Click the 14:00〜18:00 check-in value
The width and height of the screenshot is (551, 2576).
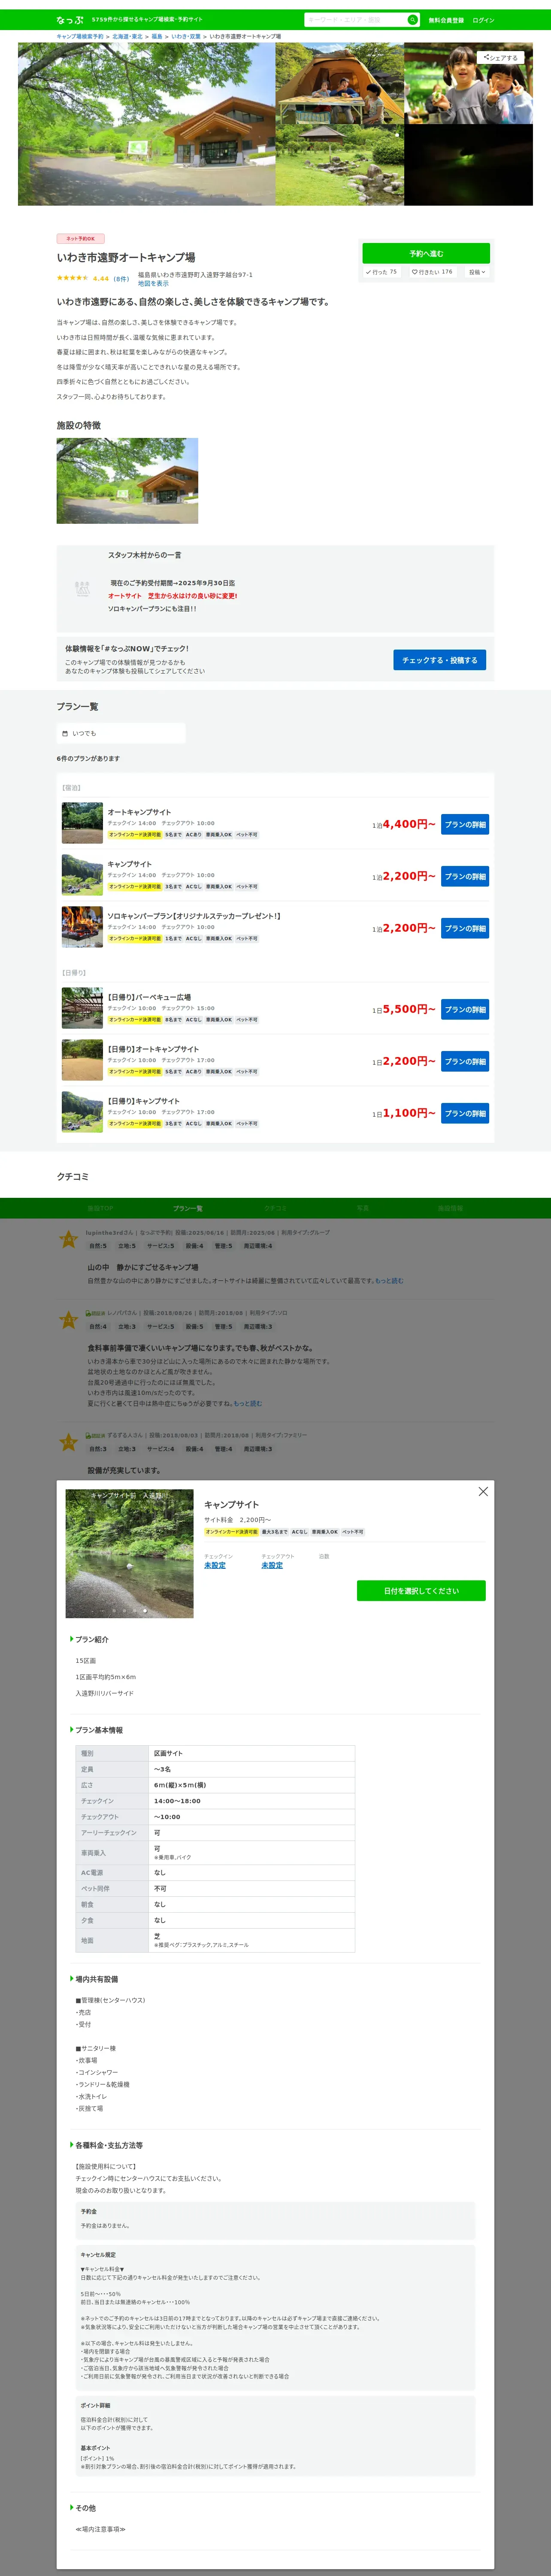177,1801
